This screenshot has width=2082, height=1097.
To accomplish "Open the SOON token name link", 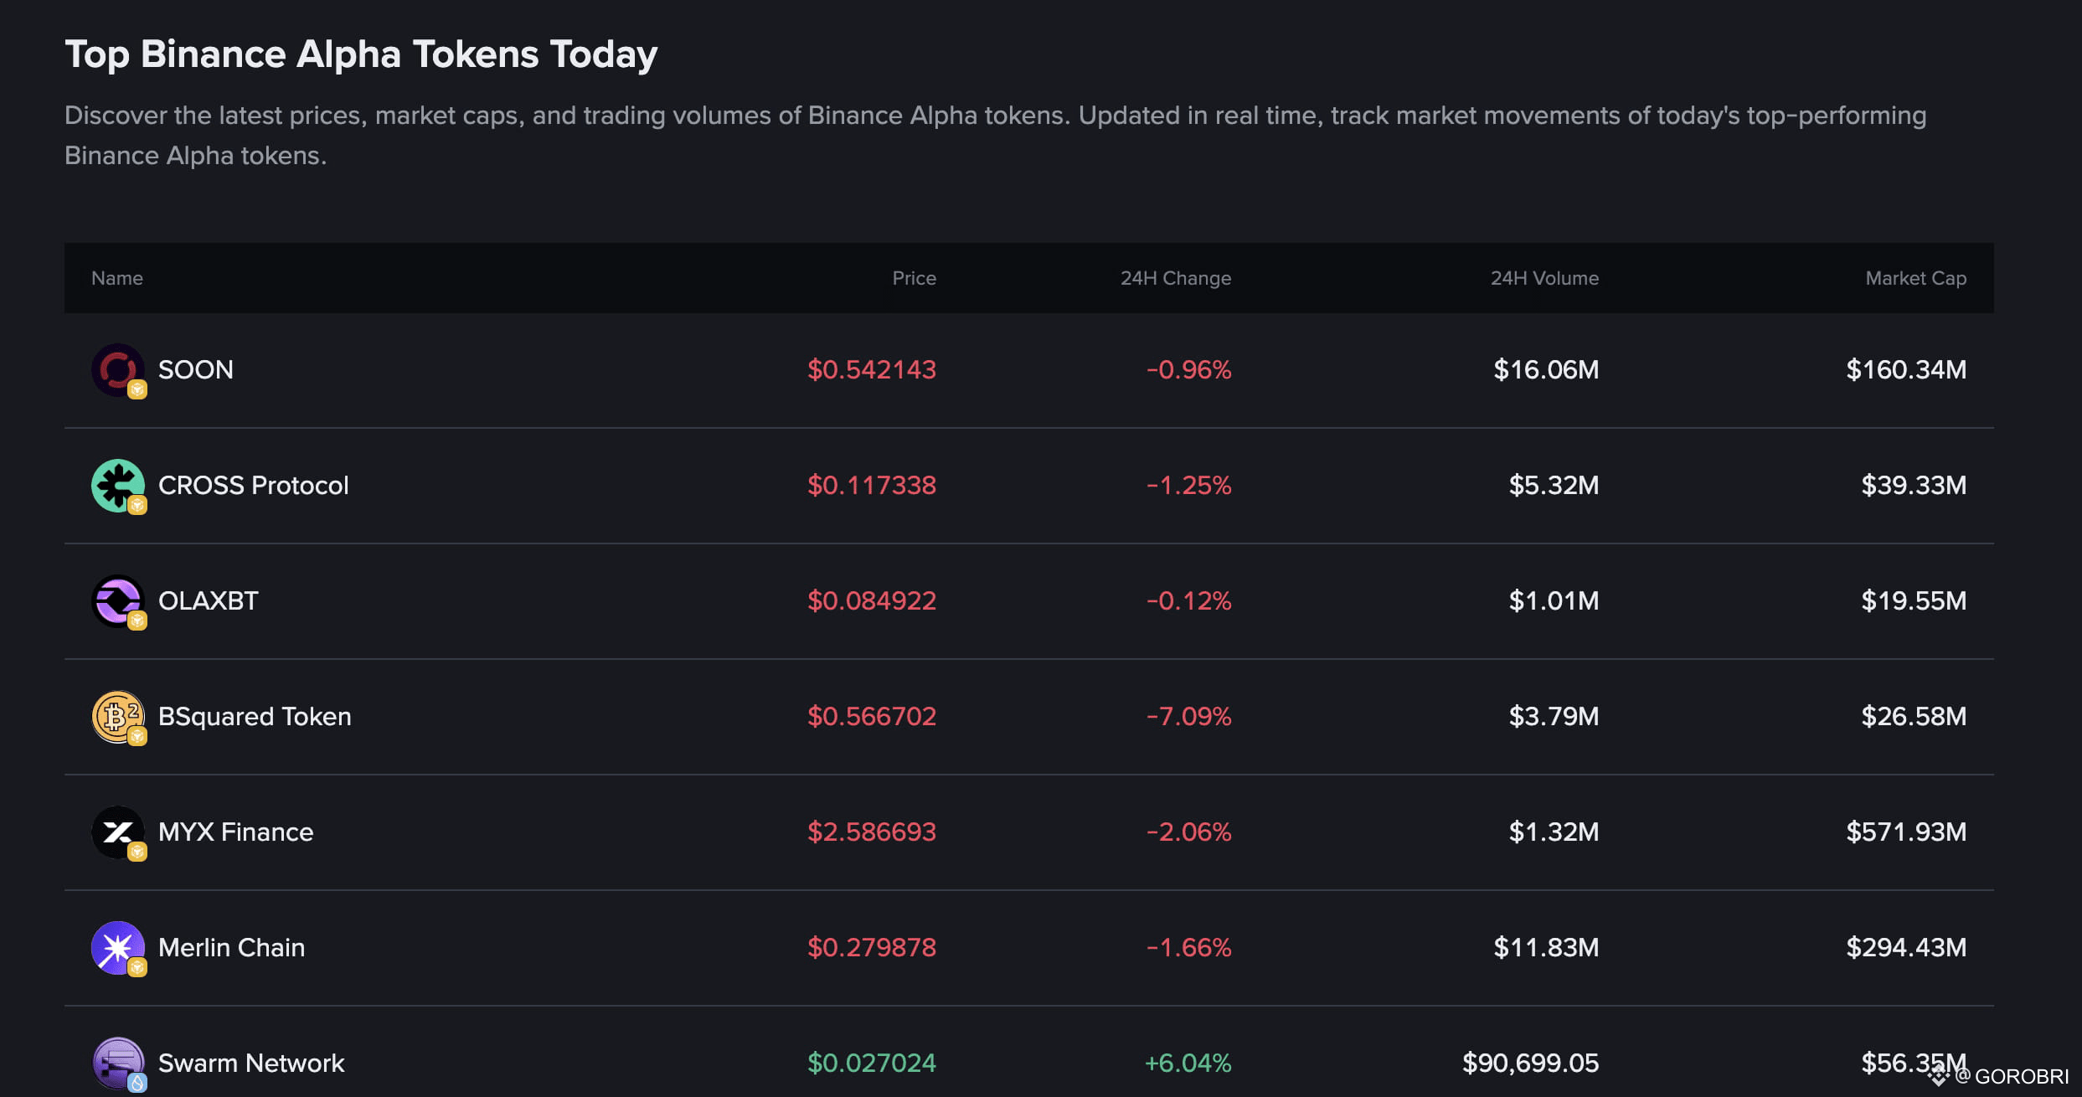I will [196, 369].
